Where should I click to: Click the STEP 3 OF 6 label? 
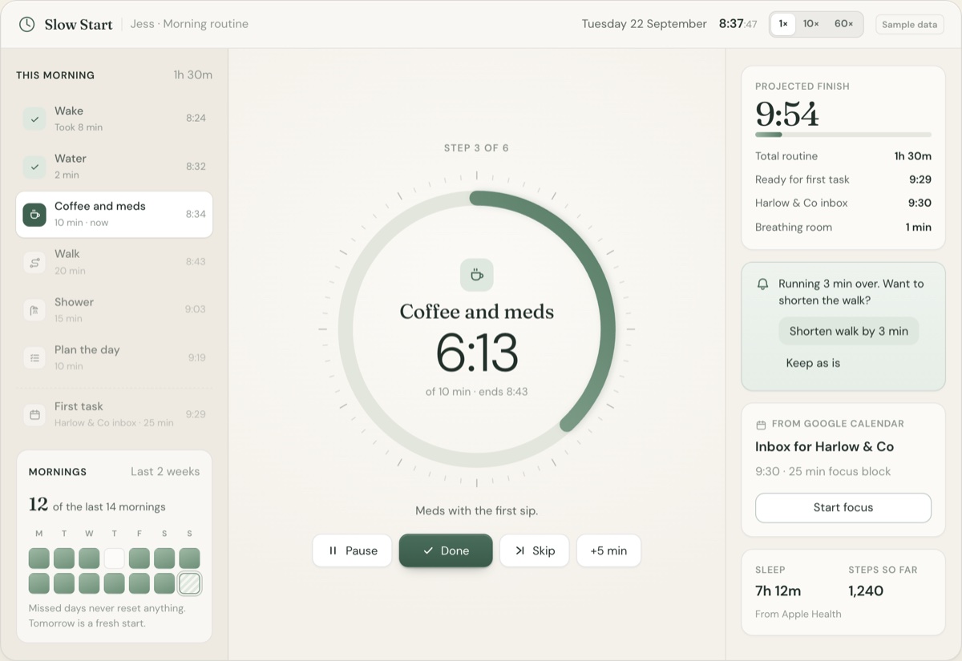(x=477, y=148)
